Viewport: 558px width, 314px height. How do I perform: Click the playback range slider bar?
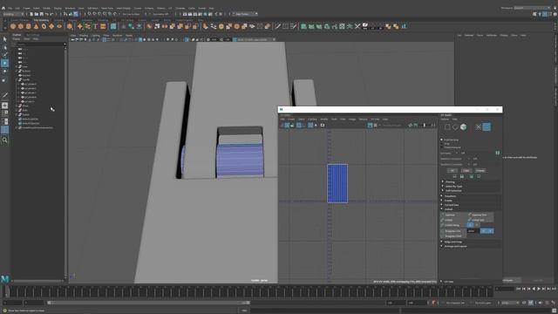pos(148,303)
